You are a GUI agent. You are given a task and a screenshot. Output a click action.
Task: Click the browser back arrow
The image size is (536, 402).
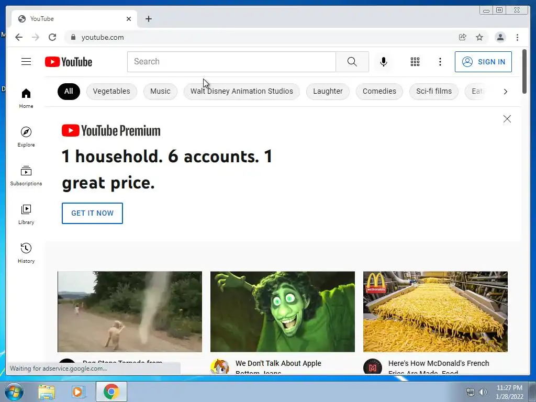coord(19,37)
